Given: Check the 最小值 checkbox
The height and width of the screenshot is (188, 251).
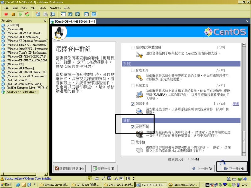Looking at the screenshot, I should (x=132, y=142).
